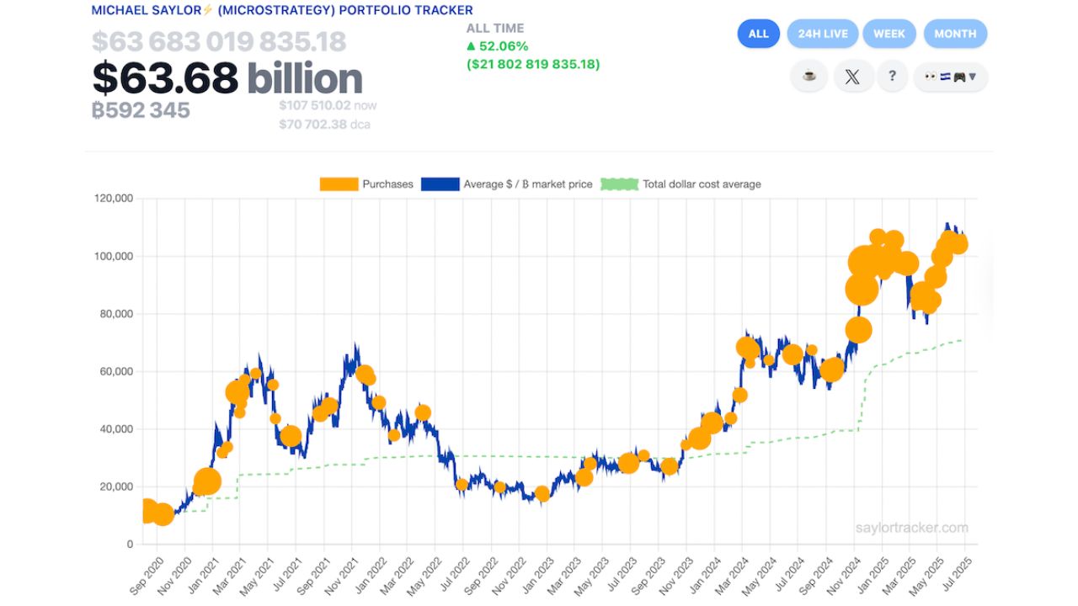Click the ₿592 345 bitcoin holdings figure

141,110
